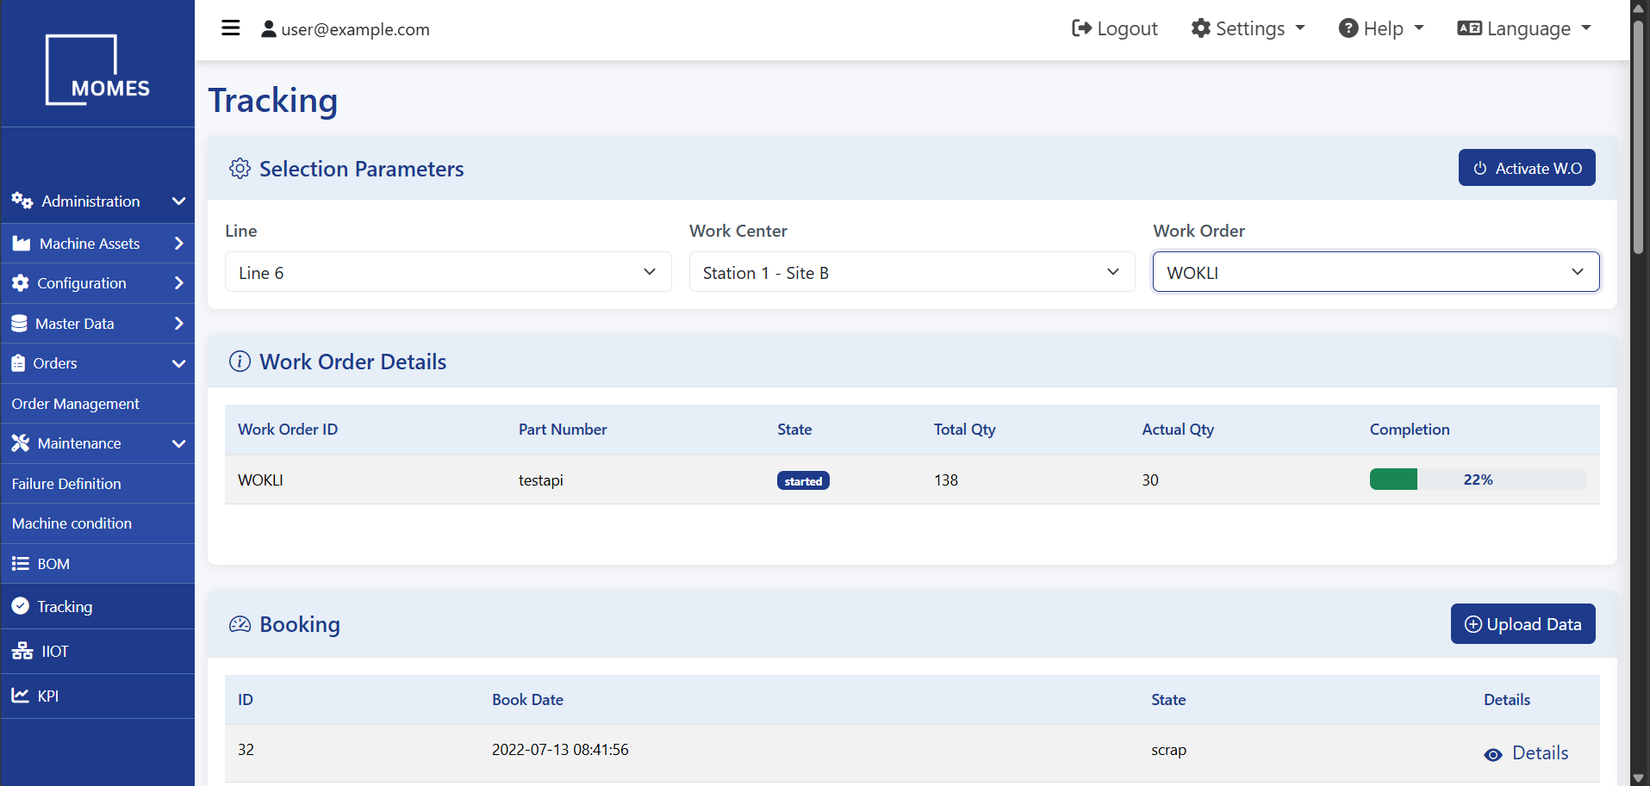Click the eye icon for booking 32
This screenshot has width=1650, height=786.
(1493, 754)
